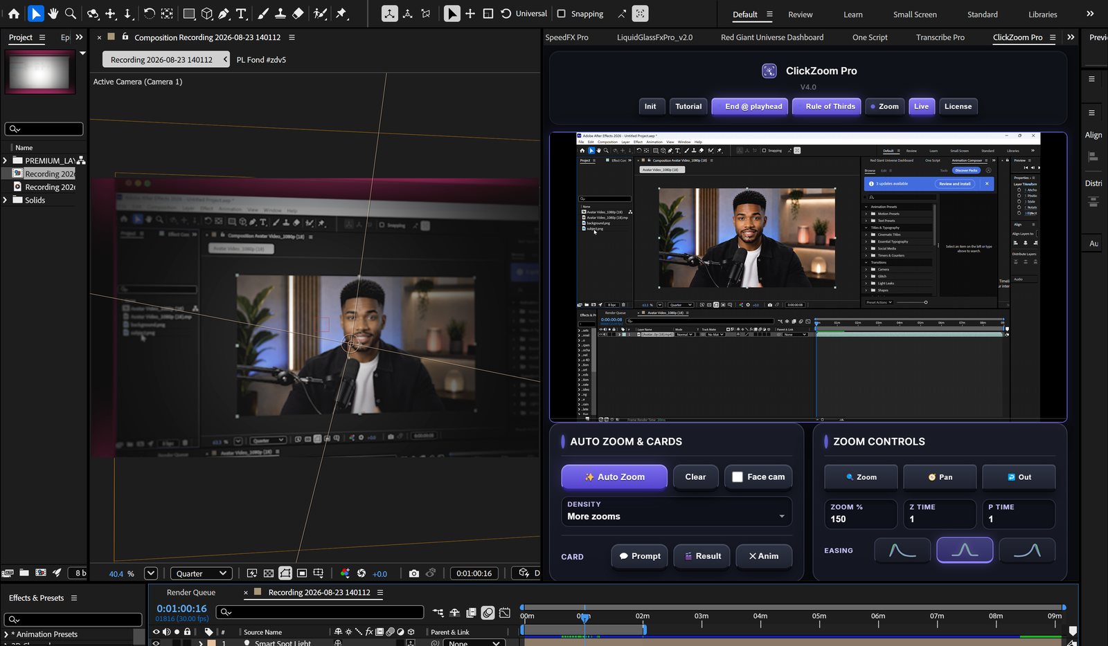The height and width of the screenshot is (646, 1108).
Task: Click the License button
Action: 958,107
